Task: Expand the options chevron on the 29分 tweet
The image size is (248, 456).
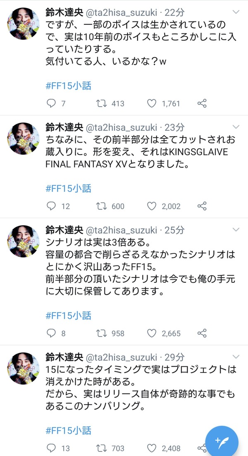Action: pyautogui.click(x=236, y=356)
